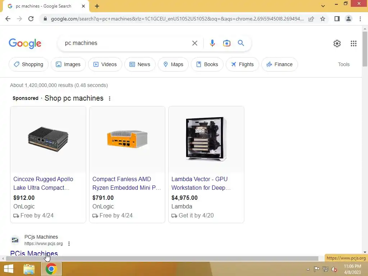Open Compact Fanless AMD Ryzen product link
Image resolution: width=368 pixels, height=276 pixels.
(x=126, y=183)
